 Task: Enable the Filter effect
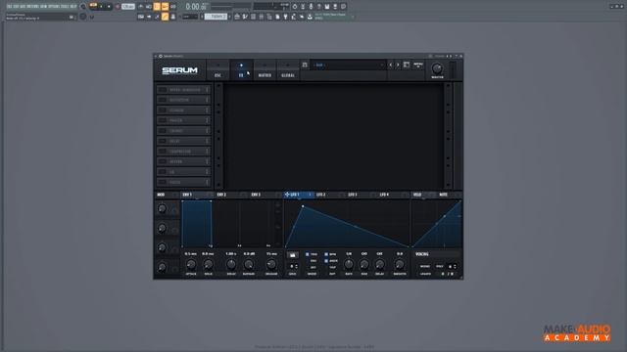(x=162, y=183)
